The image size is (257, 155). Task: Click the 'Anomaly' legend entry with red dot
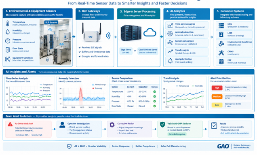click(97, 88)
